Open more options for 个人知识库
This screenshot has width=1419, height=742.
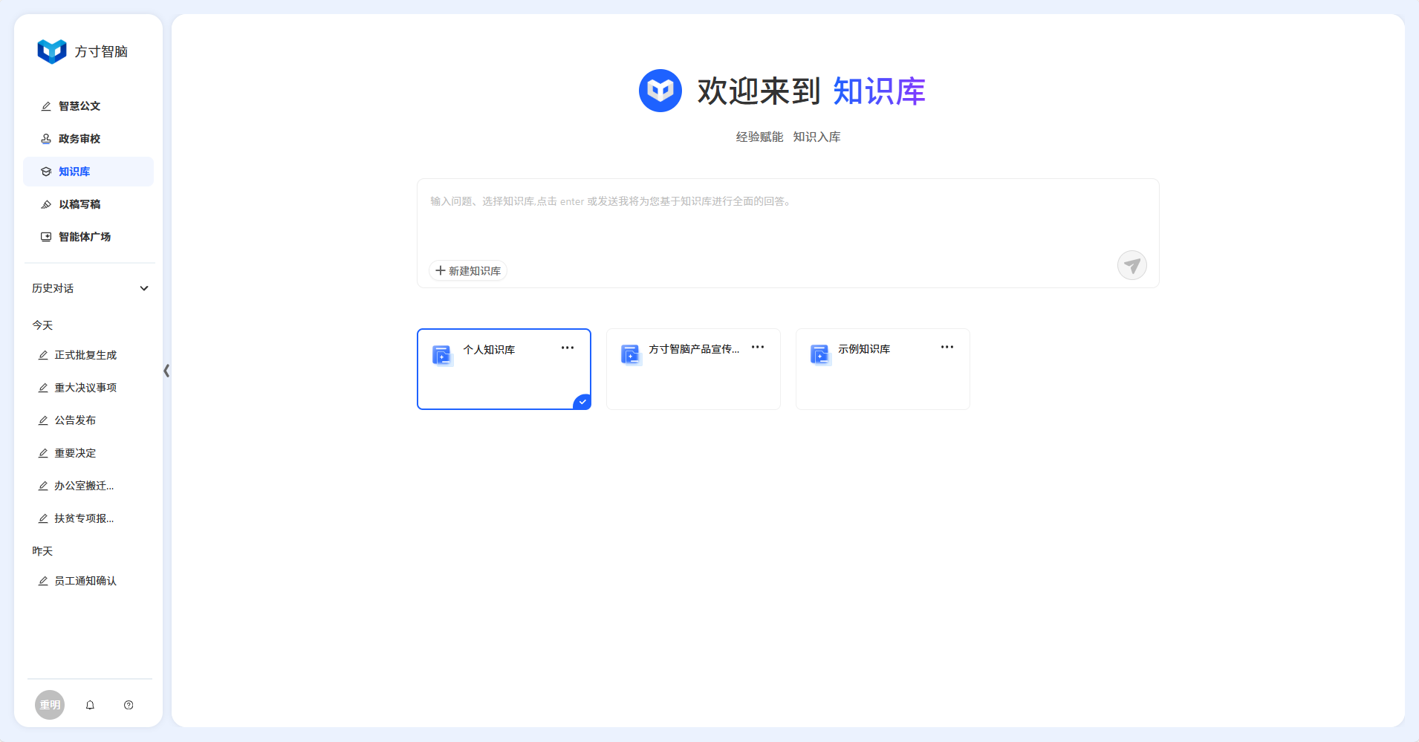[x=568, y=348]
